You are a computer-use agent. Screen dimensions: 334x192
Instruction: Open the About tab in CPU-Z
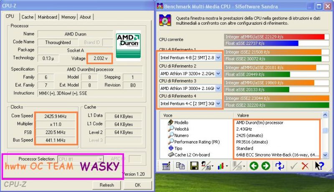[85, 17]
